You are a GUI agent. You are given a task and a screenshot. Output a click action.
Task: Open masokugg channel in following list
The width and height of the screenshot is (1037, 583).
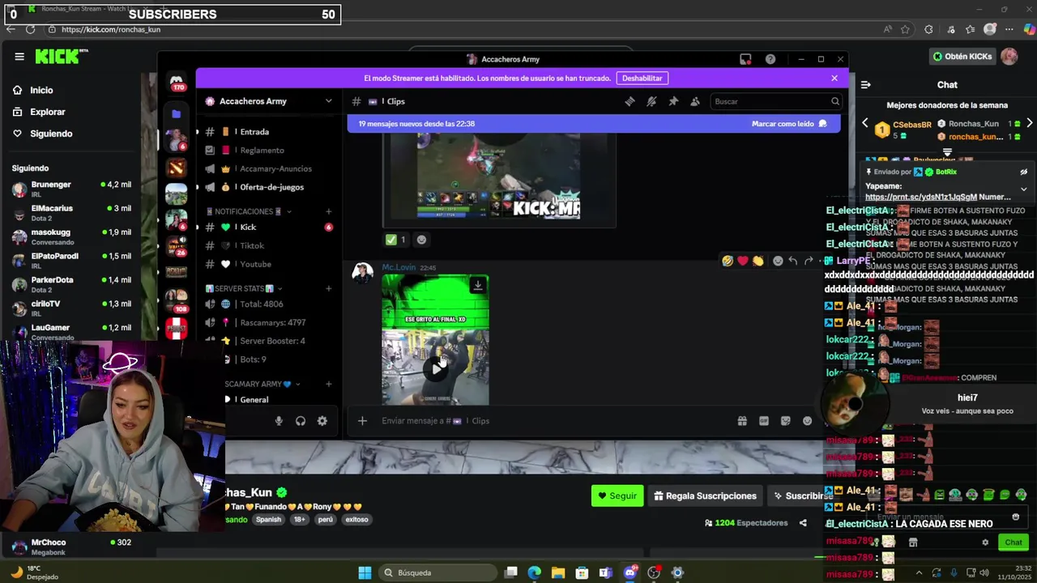(71, 237)
